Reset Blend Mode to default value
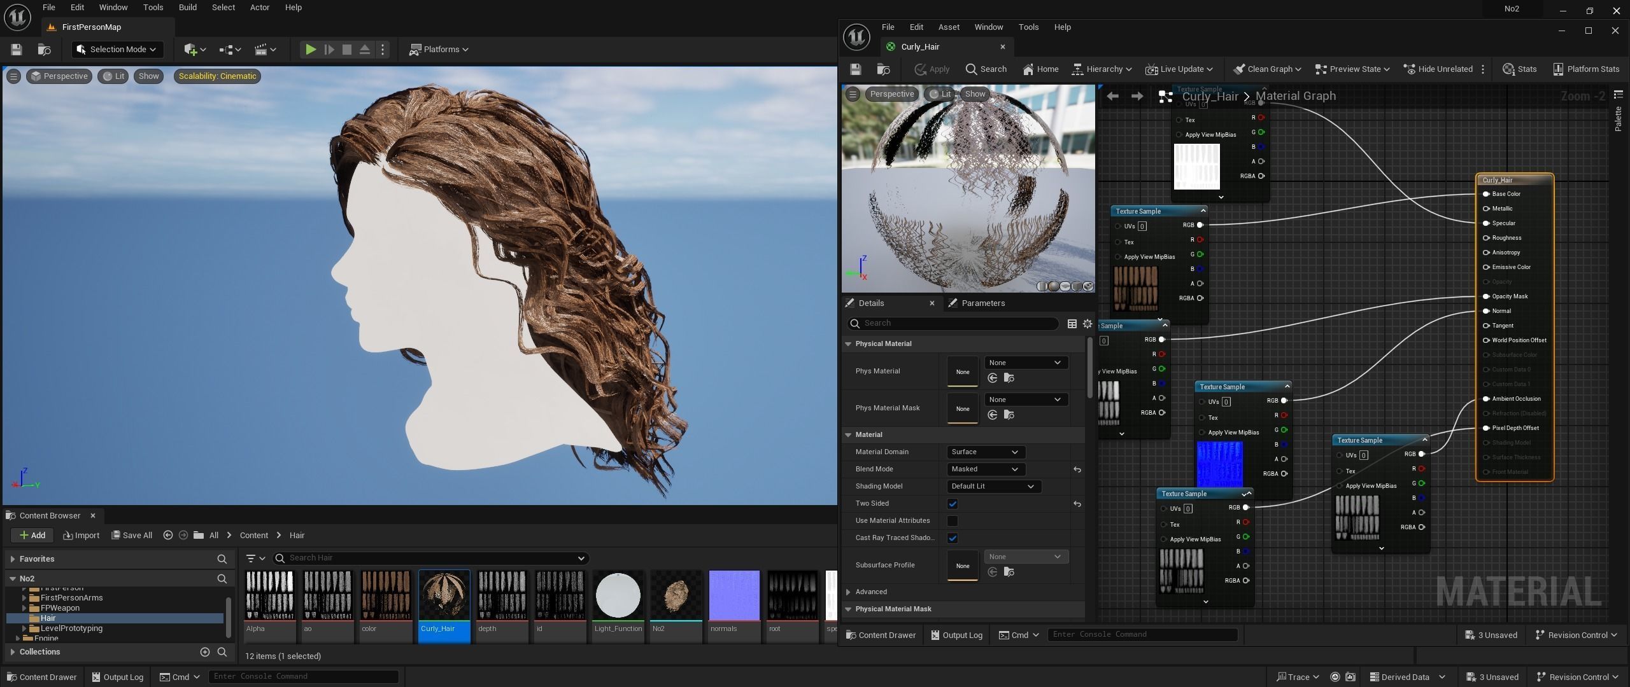The width and height of the screenshot is (1630, 687). tap(1077, 469)
